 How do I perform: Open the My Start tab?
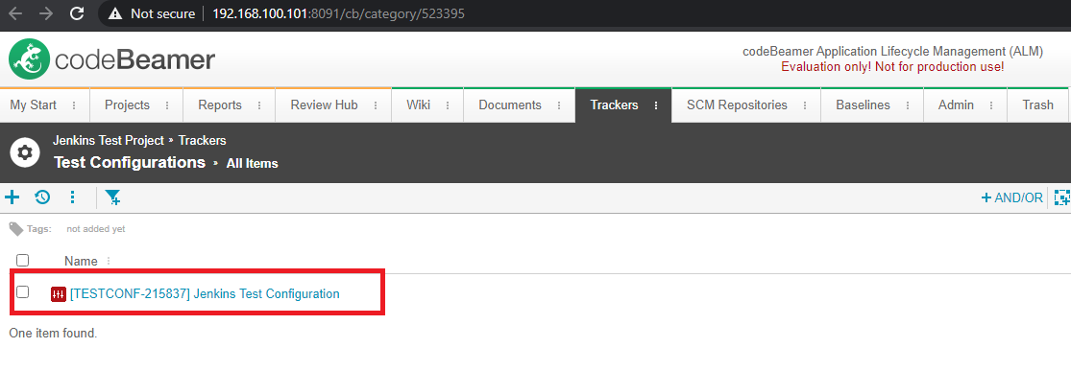pyautogui.click(x=34, y=105)
